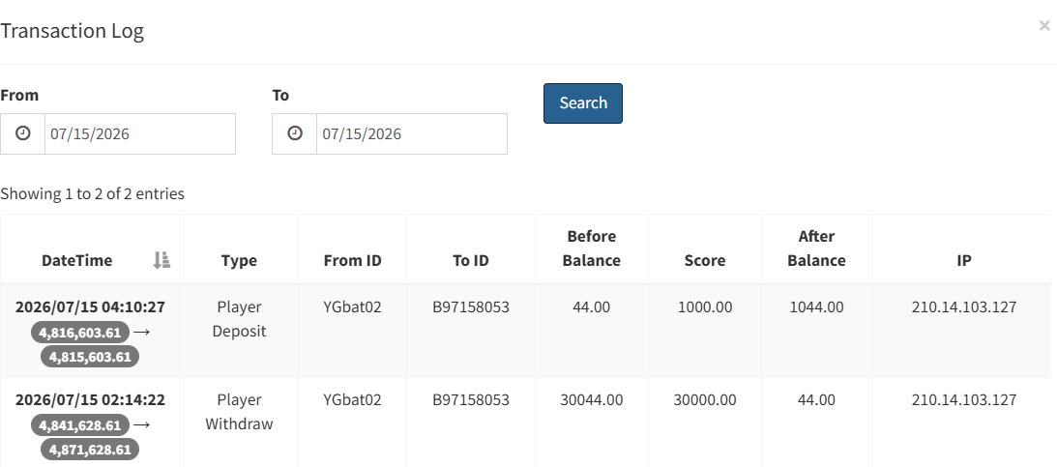The image size is (1057, 467).
Task: Click the IP column header
Action: pos(964,260)
